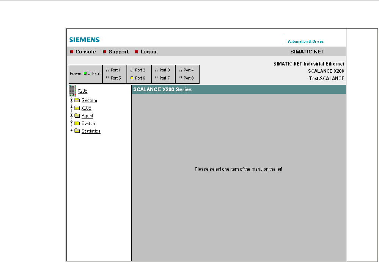Click the Test-SCALANCE text
Image resolution: width=379 pixels, height=262 pixels.
coord(327,78)
